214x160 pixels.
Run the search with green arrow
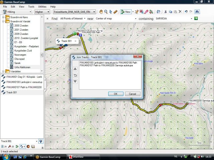196,19
